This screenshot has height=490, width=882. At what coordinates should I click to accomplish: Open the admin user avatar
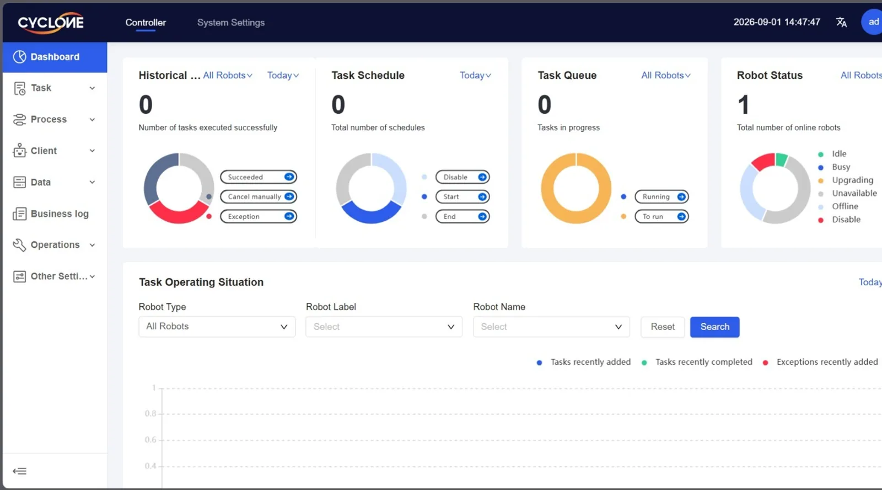coord(872,22)
